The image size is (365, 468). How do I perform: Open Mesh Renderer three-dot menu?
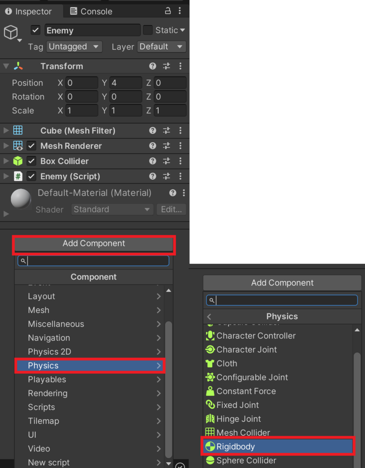point(180,145)
